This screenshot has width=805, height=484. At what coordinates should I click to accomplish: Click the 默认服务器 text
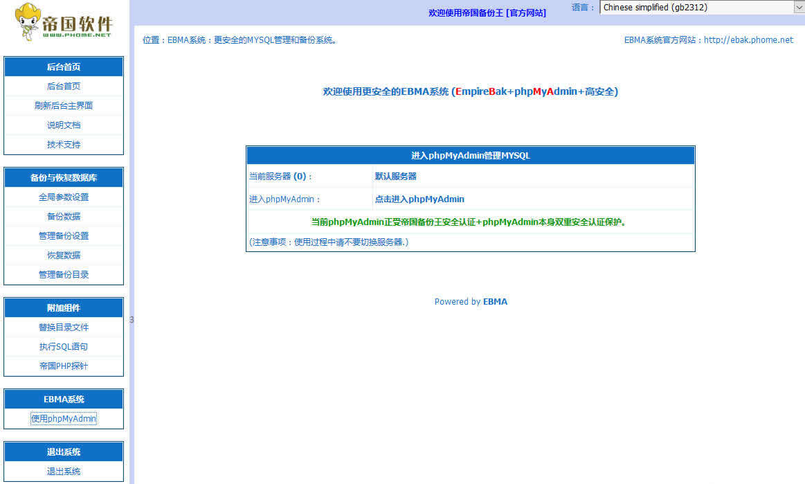click(x=395, y=177)
